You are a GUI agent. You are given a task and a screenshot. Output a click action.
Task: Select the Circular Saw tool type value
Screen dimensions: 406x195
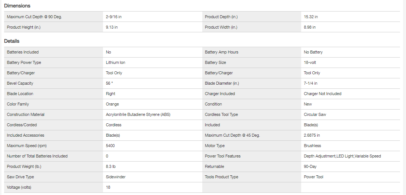[x=315, y=114]
